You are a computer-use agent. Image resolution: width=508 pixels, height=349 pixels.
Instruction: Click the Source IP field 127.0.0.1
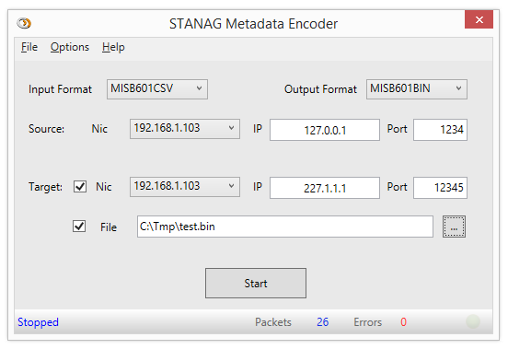(325, 130)
